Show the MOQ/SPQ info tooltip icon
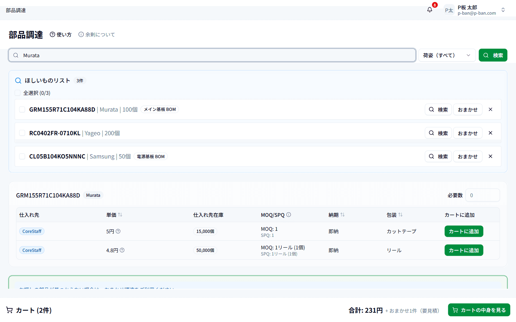This screenshot has width=516, height=322. [x=289, y=215]
